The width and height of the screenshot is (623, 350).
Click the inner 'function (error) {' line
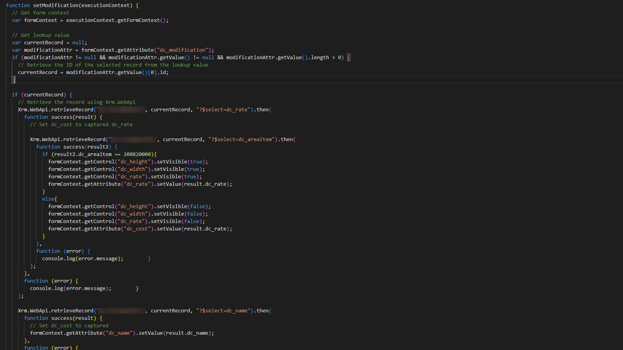[x=63, y=251]
